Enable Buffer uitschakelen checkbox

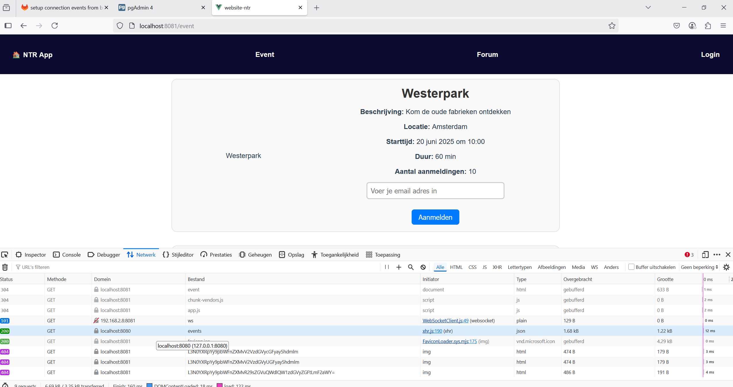(631, 267)
